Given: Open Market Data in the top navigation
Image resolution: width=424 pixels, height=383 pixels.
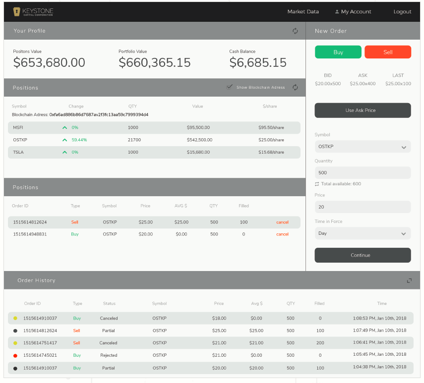Looking at the screenshot, I should coord(303,11).
